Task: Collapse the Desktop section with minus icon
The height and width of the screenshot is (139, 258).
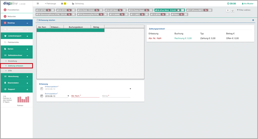Action: tap(27, 23)
